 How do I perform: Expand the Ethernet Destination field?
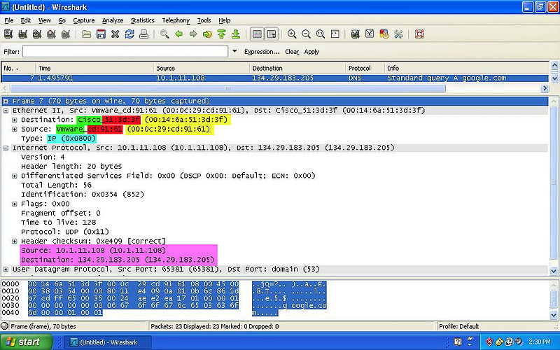pos(14,120)
